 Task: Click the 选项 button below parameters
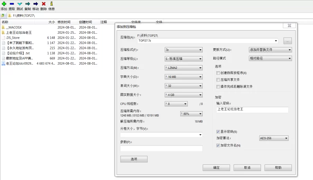[x=134, y=159]
